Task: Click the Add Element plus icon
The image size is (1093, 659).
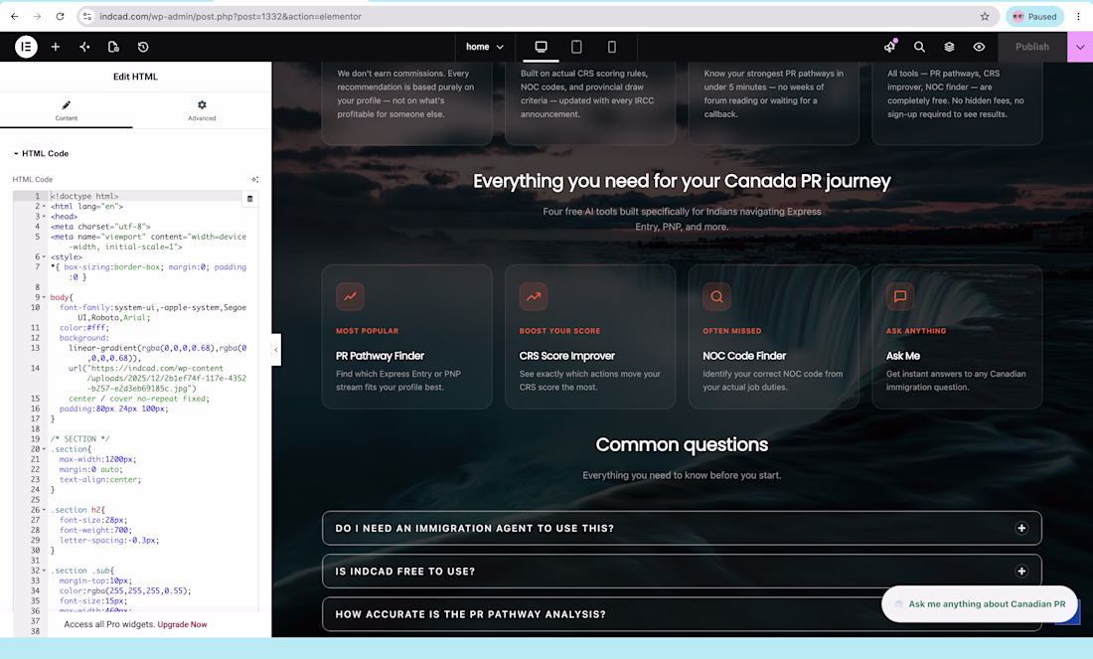Action: tap(55, 47)
